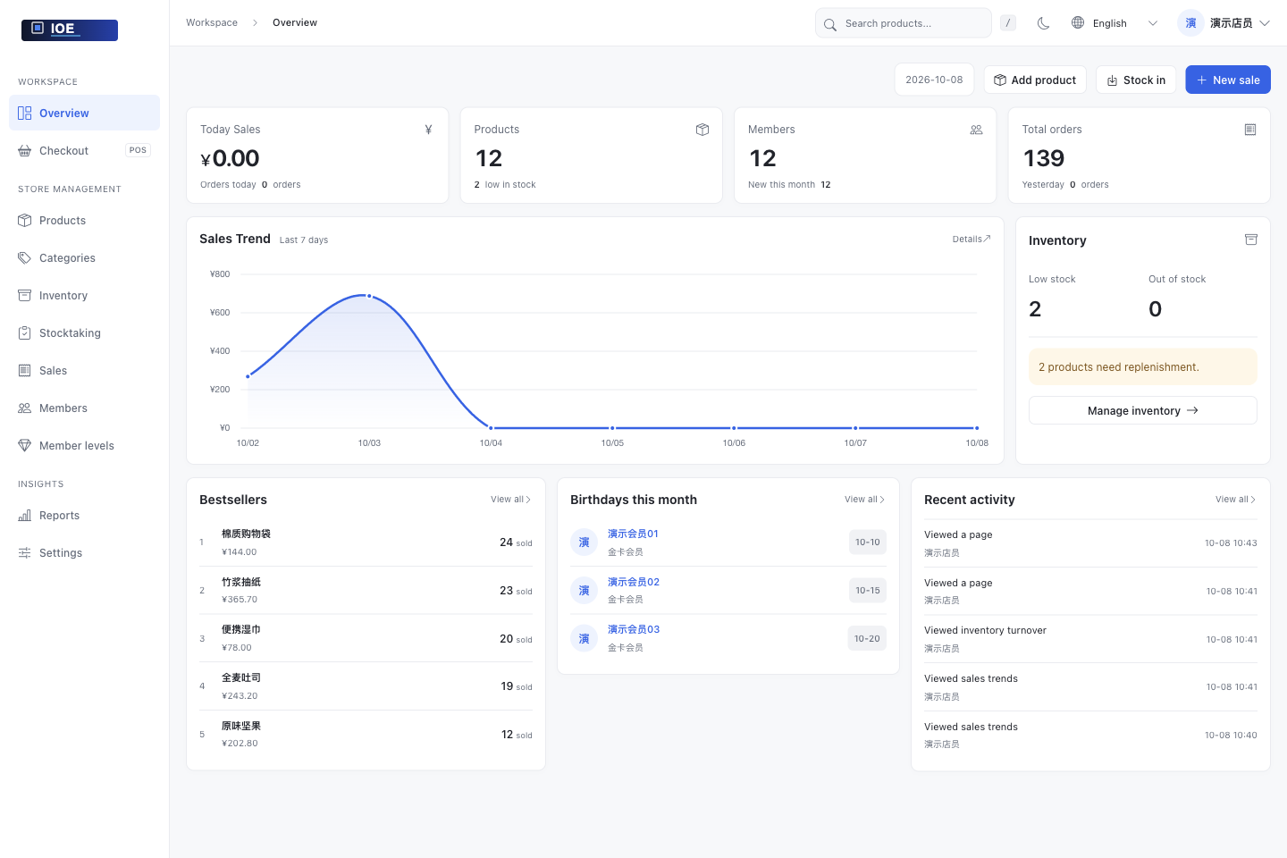Click the archive icon in Inventory panel
This screenshot has height=858, width=1287.
(1251, 240)
